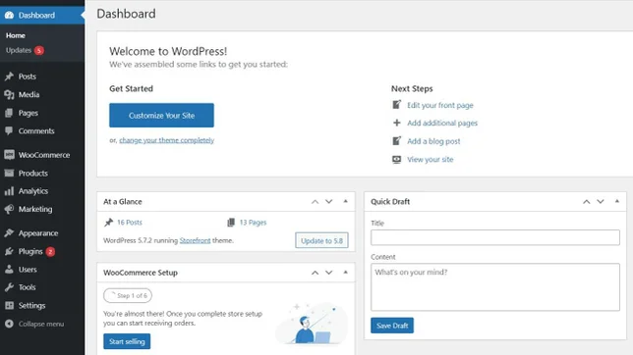Open the Comments menu
633x355 pixels.
(36, 131)
